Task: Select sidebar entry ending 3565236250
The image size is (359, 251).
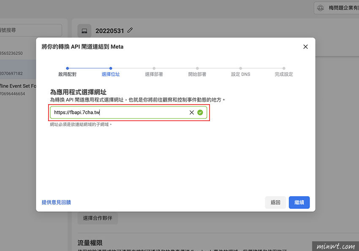Action: click(x=18, y=53)
